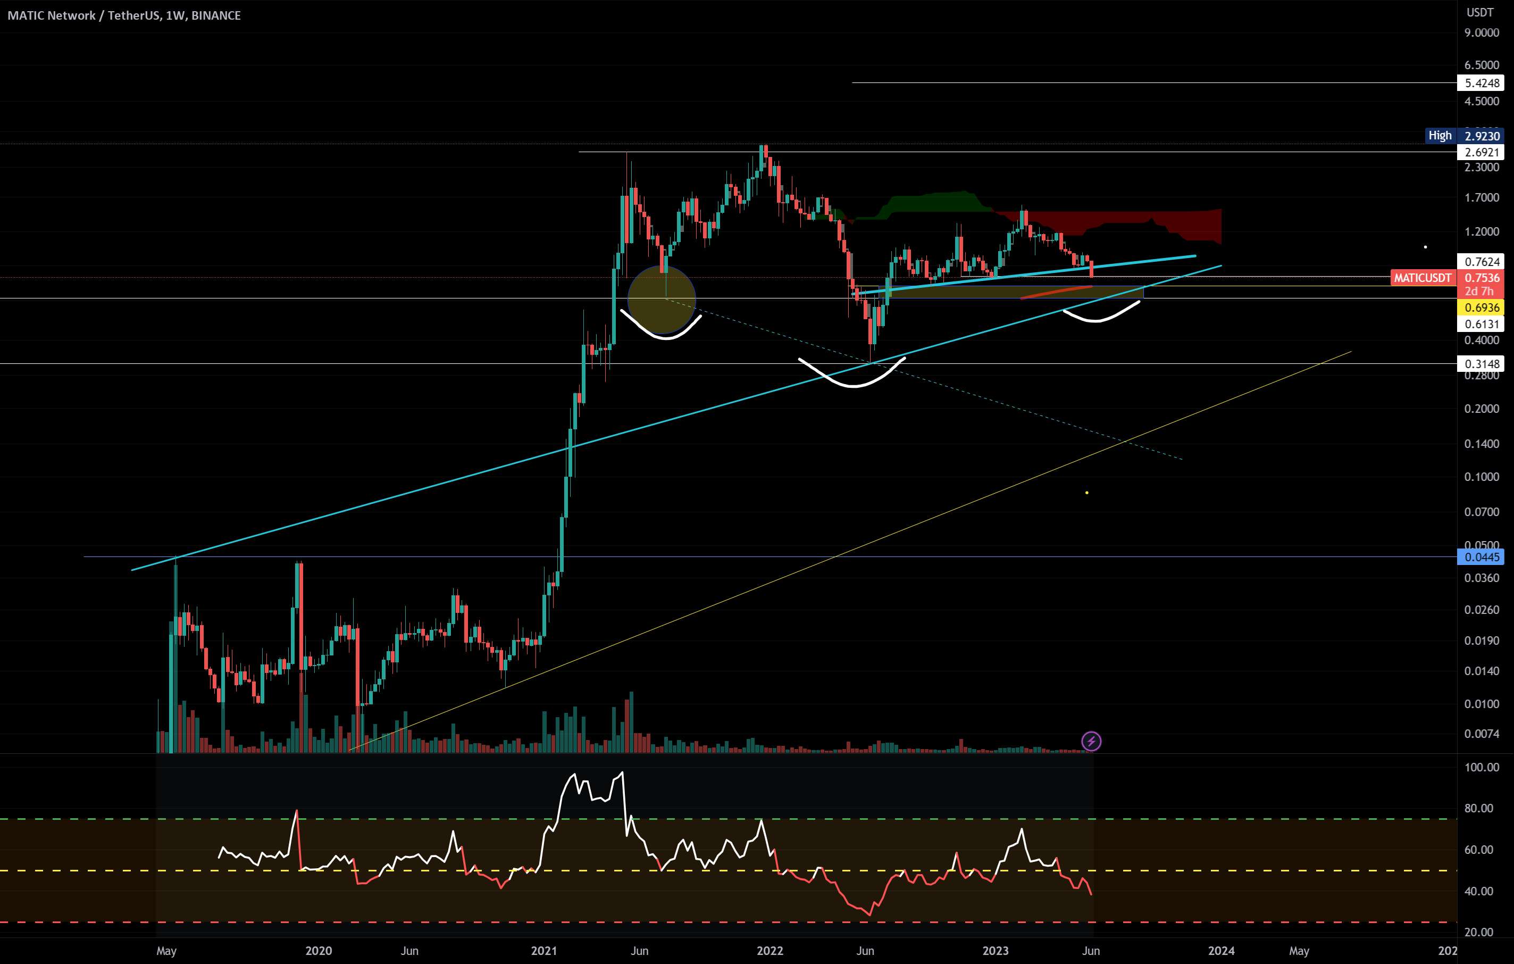
Task: Click the 2d 7h countdown label
Action: 1479,292
